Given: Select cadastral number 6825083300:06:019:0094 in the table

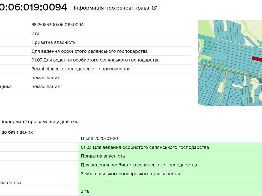Looking at the screenshot, I should click(57, 25).
